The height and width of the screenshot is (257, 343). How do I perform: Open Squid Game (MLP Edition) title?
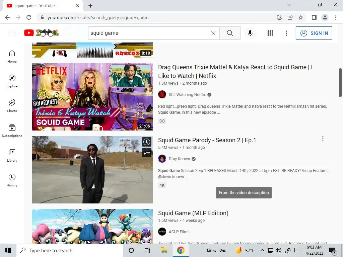tap(193, 213)
